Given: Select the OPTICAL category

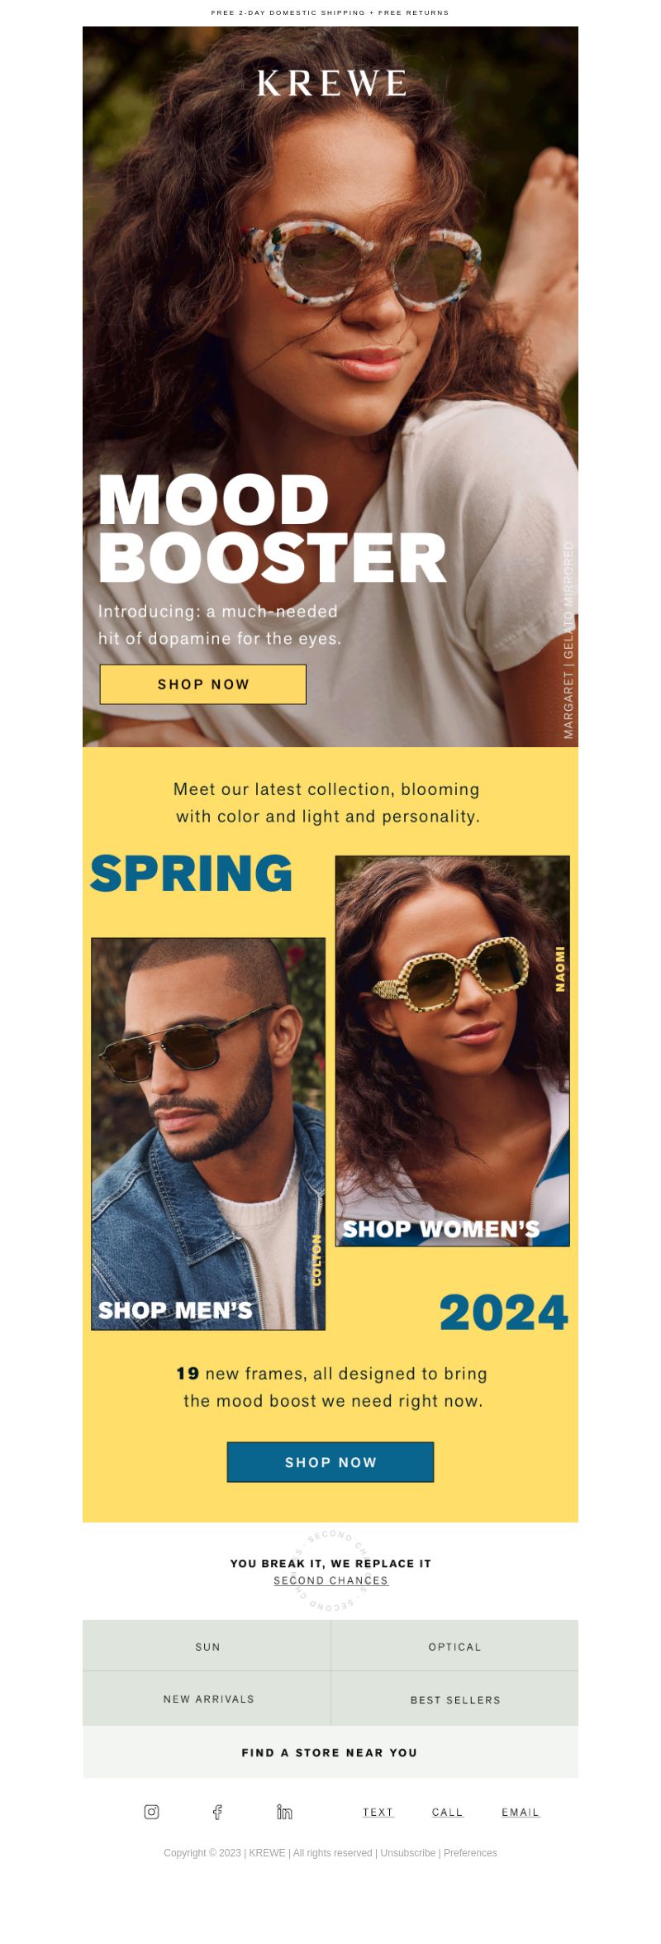Looking at the screenshot, I should coord(454,1646).
